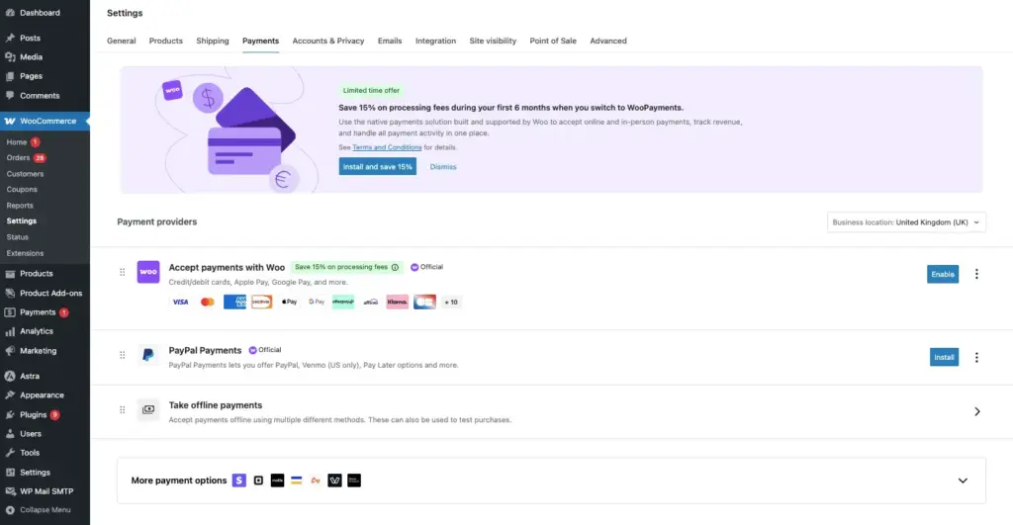Click the drag handle for PayPal Payments

[122, 355]
